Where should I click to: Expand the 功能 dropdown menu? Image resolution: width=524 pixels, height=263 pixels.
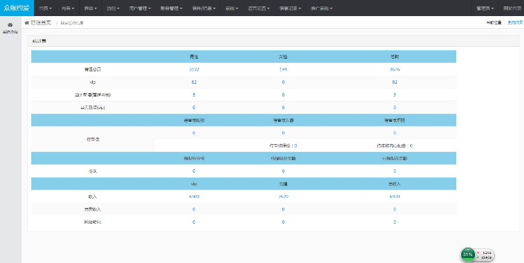(x=113, y=8)
